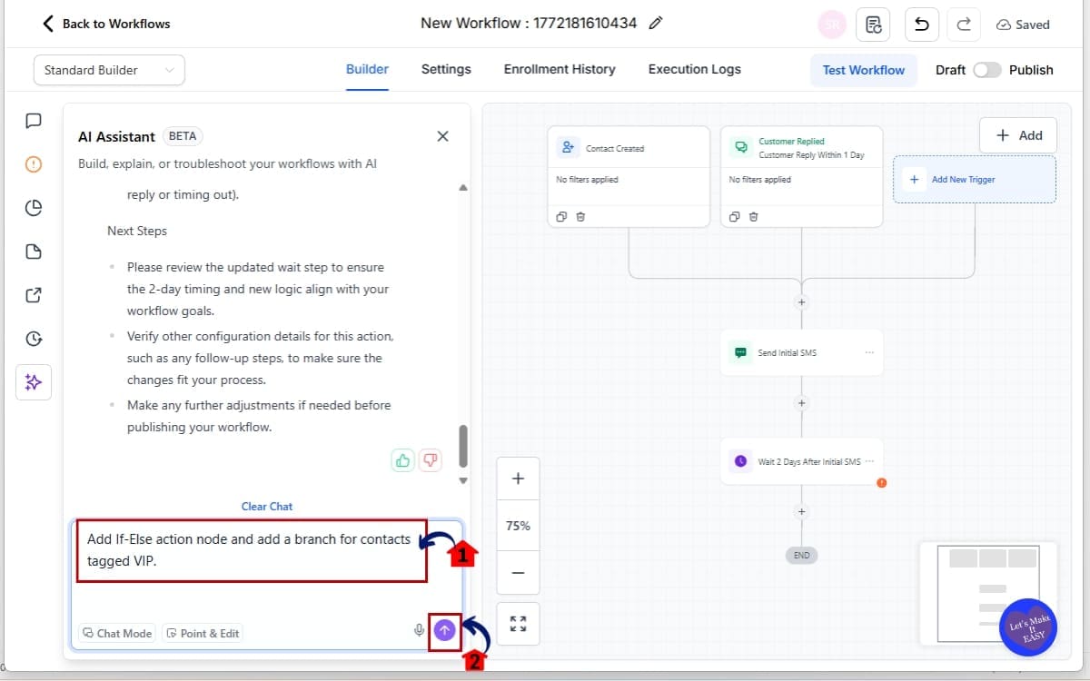Open Send Initial SMS options menu
This screenshot has height=681, width=1090.
click(869, 352)
